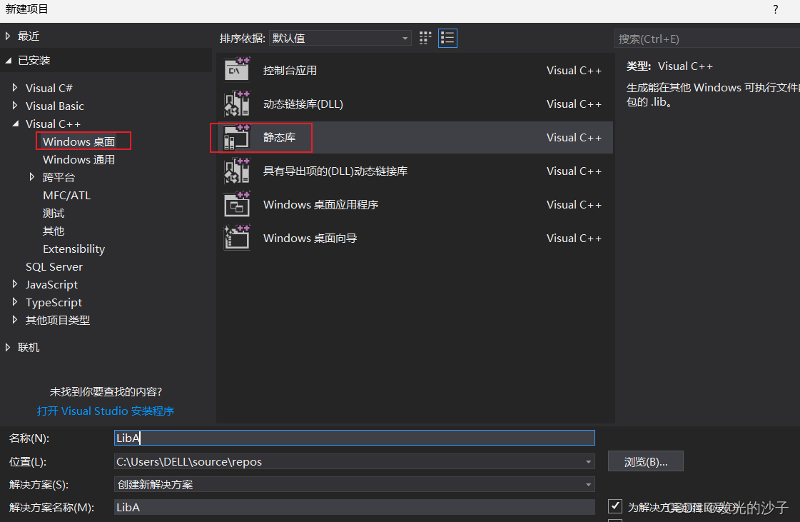Select the 其他 category under Visual C++
This screenshot has width=800, height=522.
coord(54,231)
